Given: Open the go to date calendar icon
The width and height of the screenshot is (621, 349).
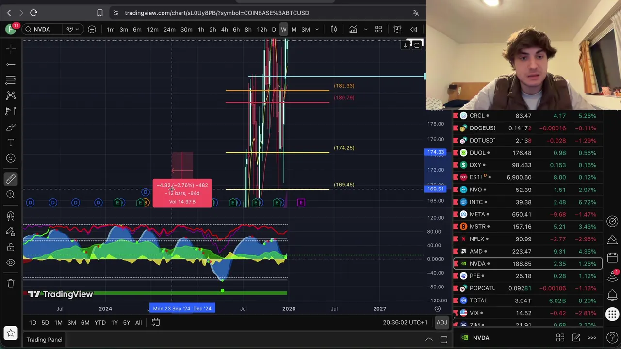Looking at the screenshot, I should pyautogui.click(x=156, y=323).
